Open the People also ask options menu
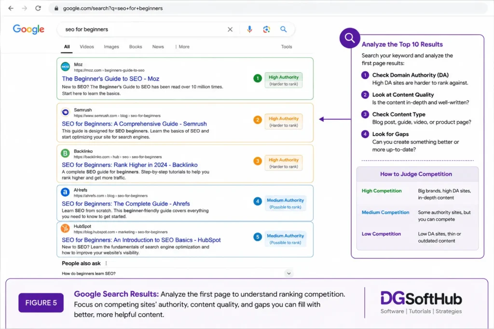494x329 pixels. pos(106,263)
